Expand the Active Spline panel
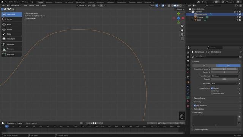243x137 pixels. [x=199, y=109]
